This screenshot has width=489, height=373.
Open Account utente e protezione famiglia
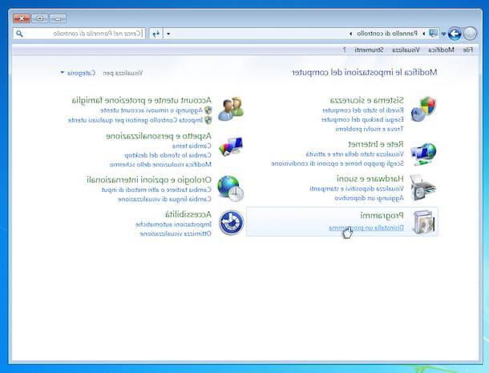142,100
